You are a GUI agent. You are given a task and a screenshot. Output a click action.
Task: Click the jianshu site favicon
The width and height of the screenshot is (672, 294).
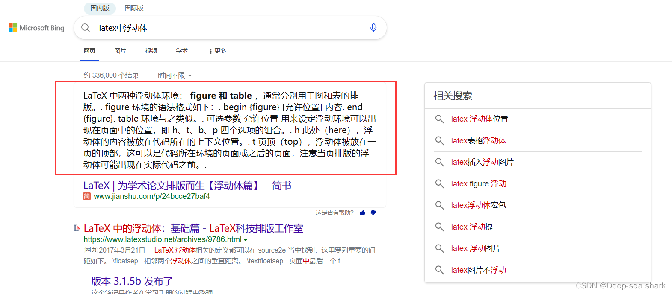tap(87, 196)
